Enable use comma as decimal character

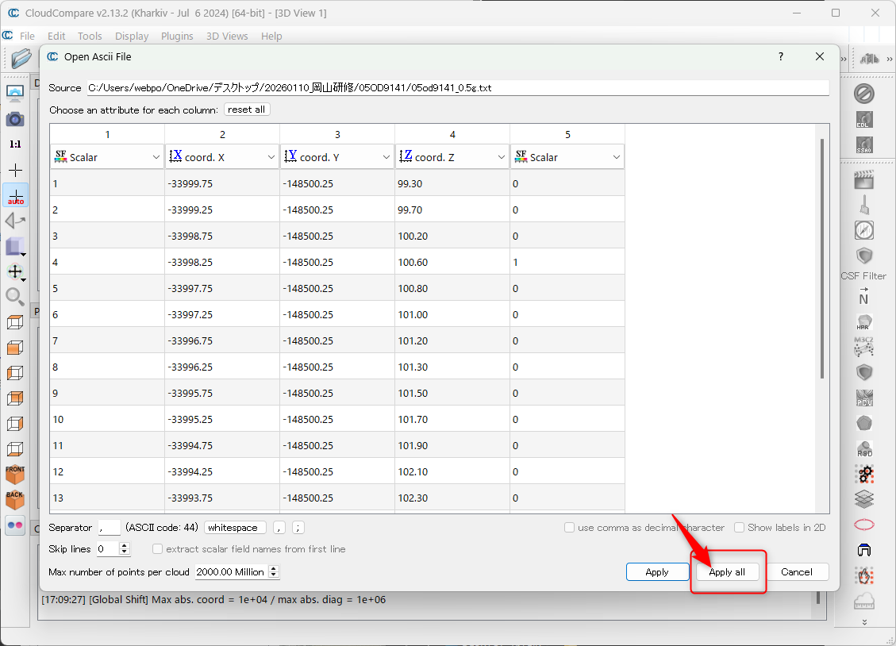point(569,528)
